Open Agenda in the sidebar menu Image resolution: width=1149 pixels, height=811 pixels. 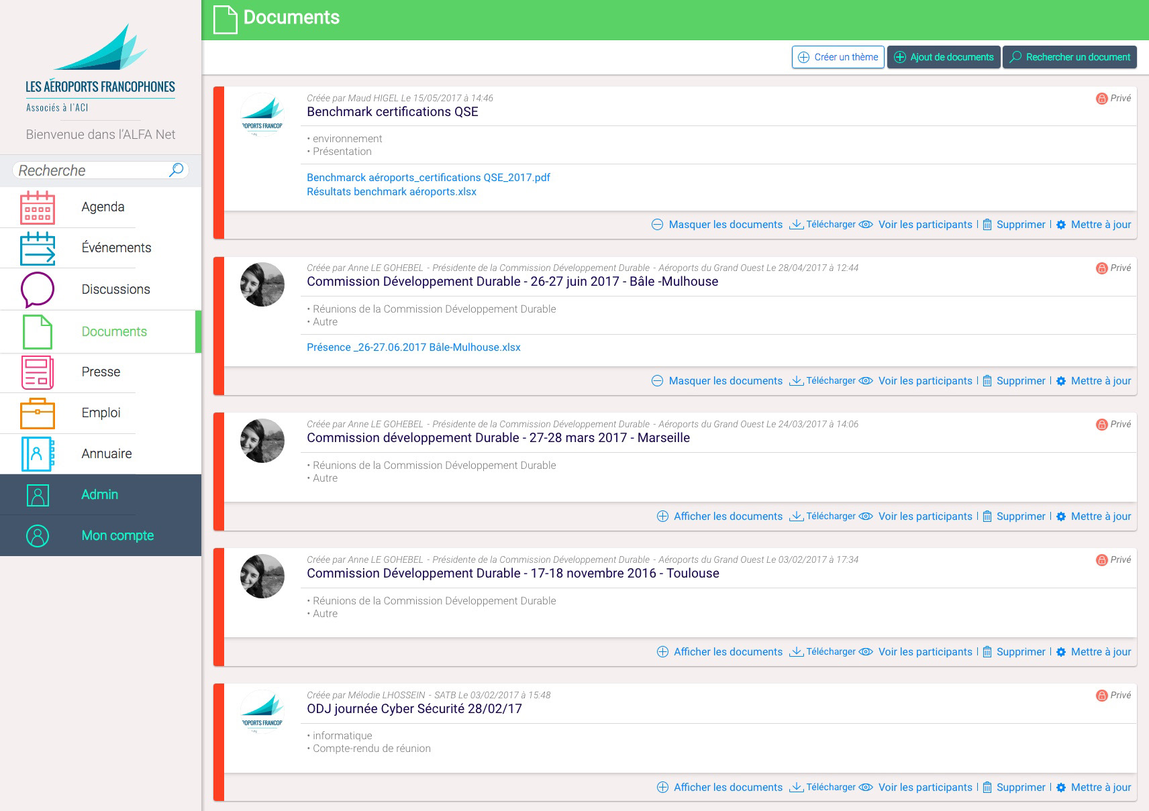pyautogui.click(x=101, y=207)
